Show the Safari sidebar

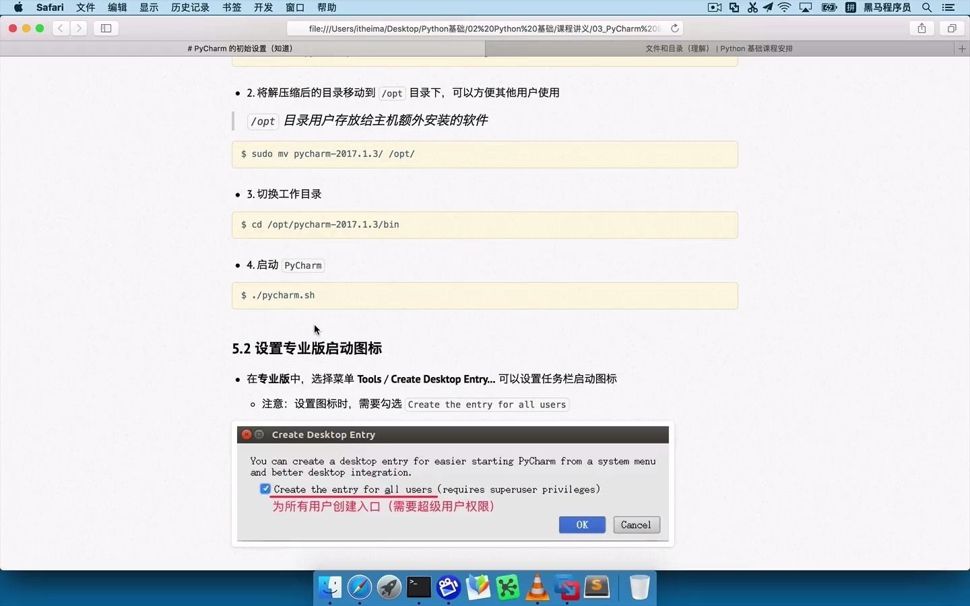coord(106,28)
